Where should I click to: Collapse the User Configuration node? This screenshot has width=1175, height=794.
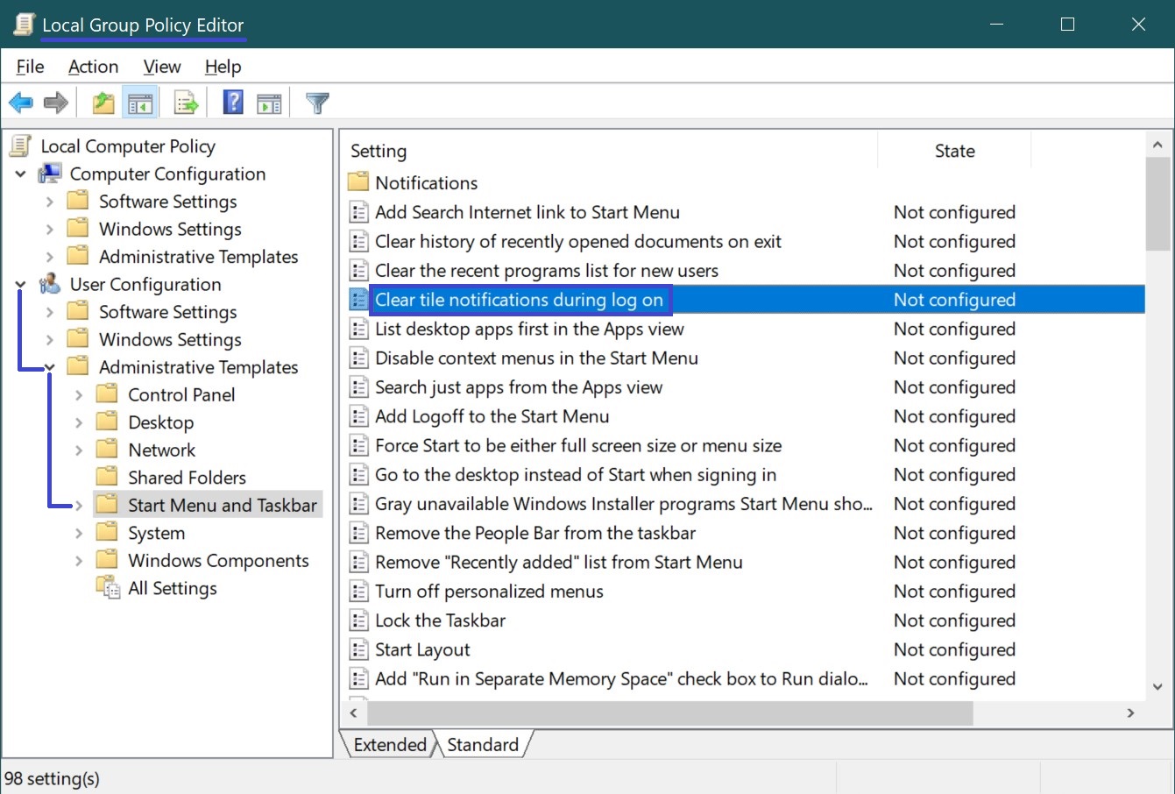pyautogui.click(x=20, y=285)
